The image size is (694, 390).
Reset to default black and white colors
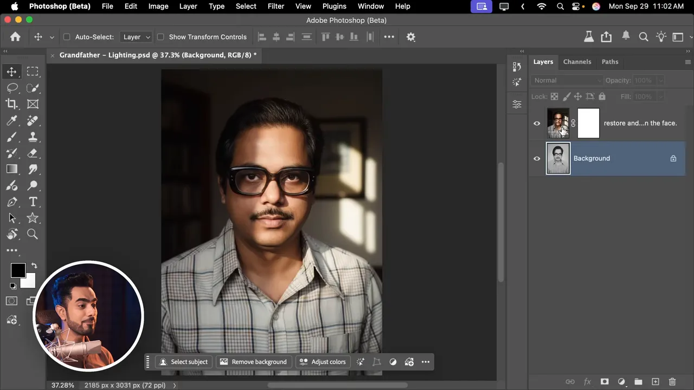point(13,285)
